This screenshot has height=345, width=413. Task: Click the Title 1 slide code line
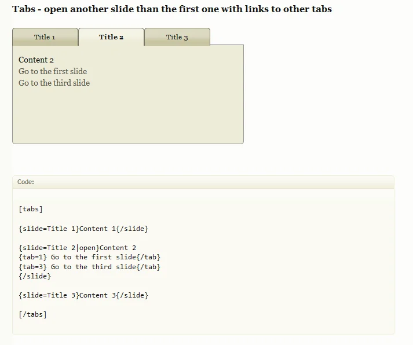[83, 229]
